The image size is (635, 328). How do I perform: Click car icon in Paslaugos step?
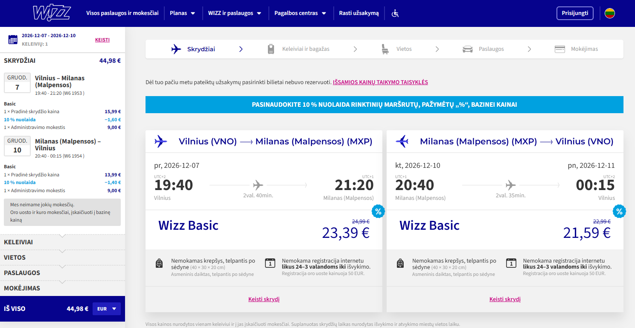(x=468, y=49)
